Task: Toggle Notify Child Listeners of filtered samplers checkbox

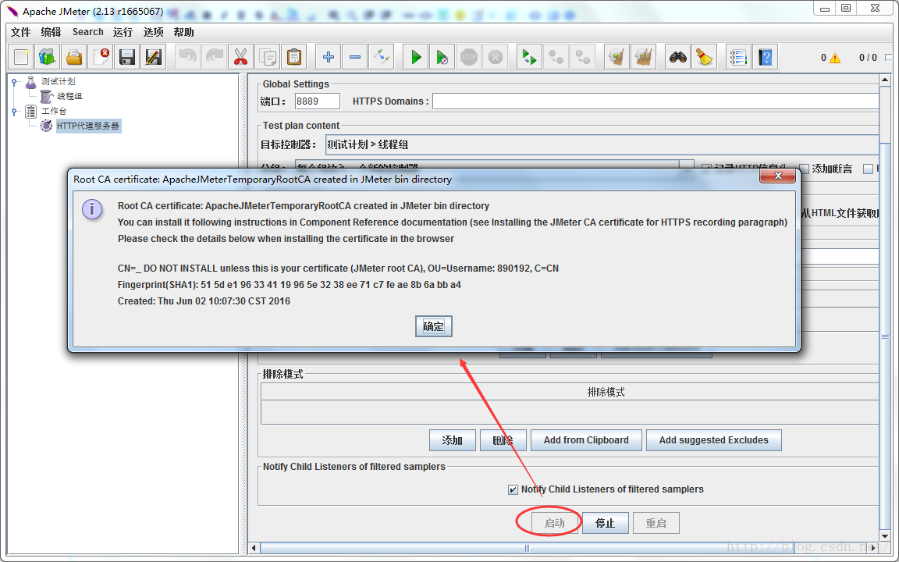Action: (513, 489)
